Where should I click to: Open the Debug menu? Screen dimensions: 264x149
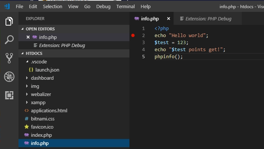[x=103, y=6]
